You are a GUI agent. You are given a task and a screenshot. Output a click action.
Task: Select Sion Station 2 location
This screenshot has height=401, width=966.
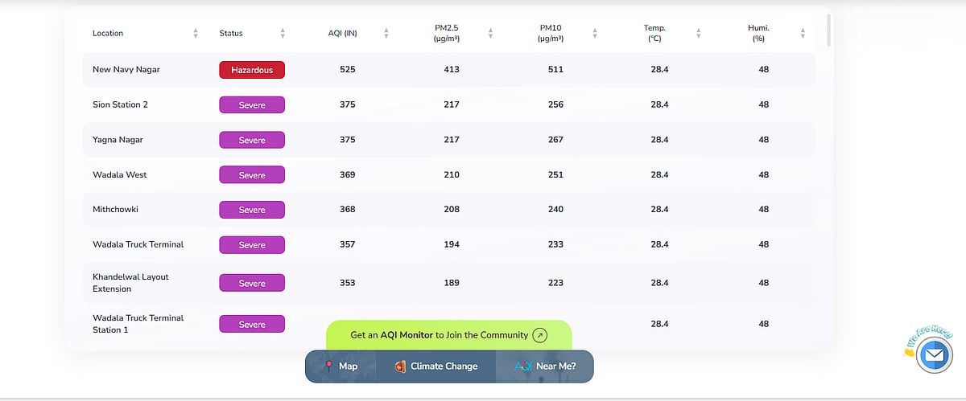point(121,104)
